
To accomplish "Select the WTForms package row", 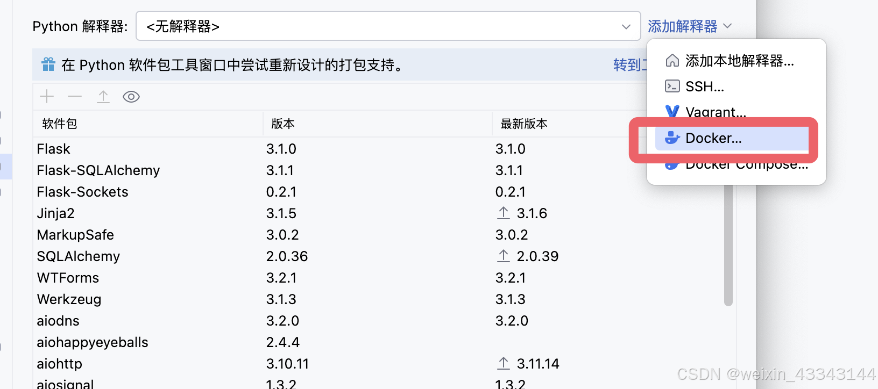I will click(x=378, y=278).
